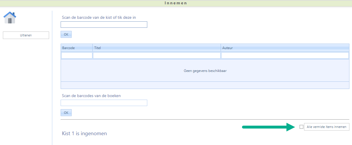Click the Auteur column filter box
The image size is (352, 145).
285,55
